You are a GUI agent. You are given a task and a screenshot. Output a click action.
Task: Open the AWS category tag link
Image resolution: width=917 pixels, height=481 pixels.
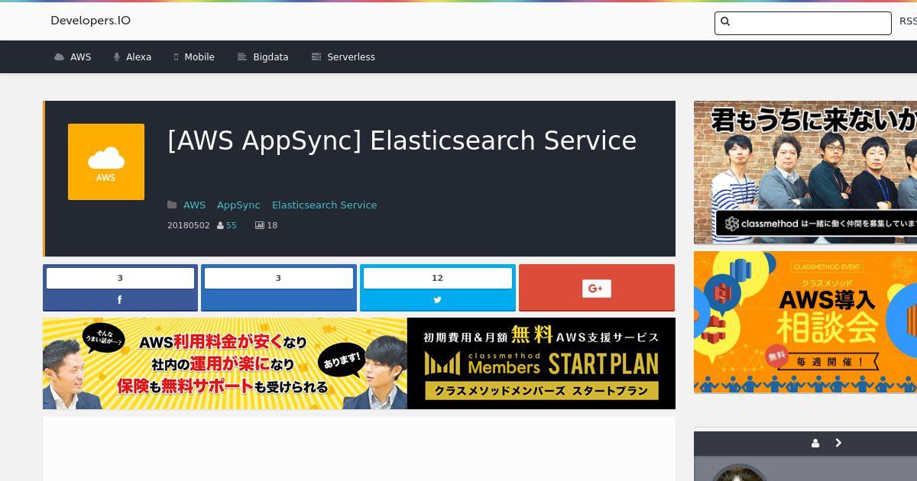194,205
